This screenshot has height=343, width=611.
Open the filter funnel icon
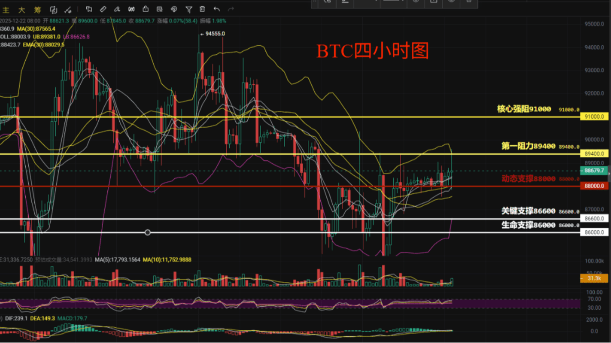189,9
